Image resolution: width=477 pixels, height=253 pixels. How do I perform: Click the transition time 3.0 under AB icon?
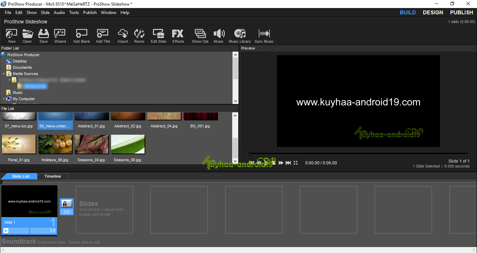point(67,212)
